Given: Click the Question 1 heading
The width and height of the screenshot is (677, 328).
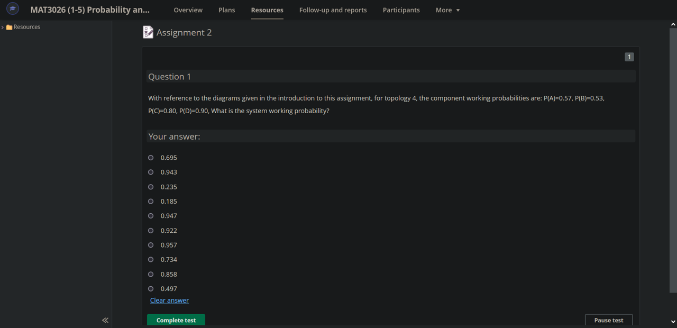Looking at the screenshot, I should pos(169,77).
